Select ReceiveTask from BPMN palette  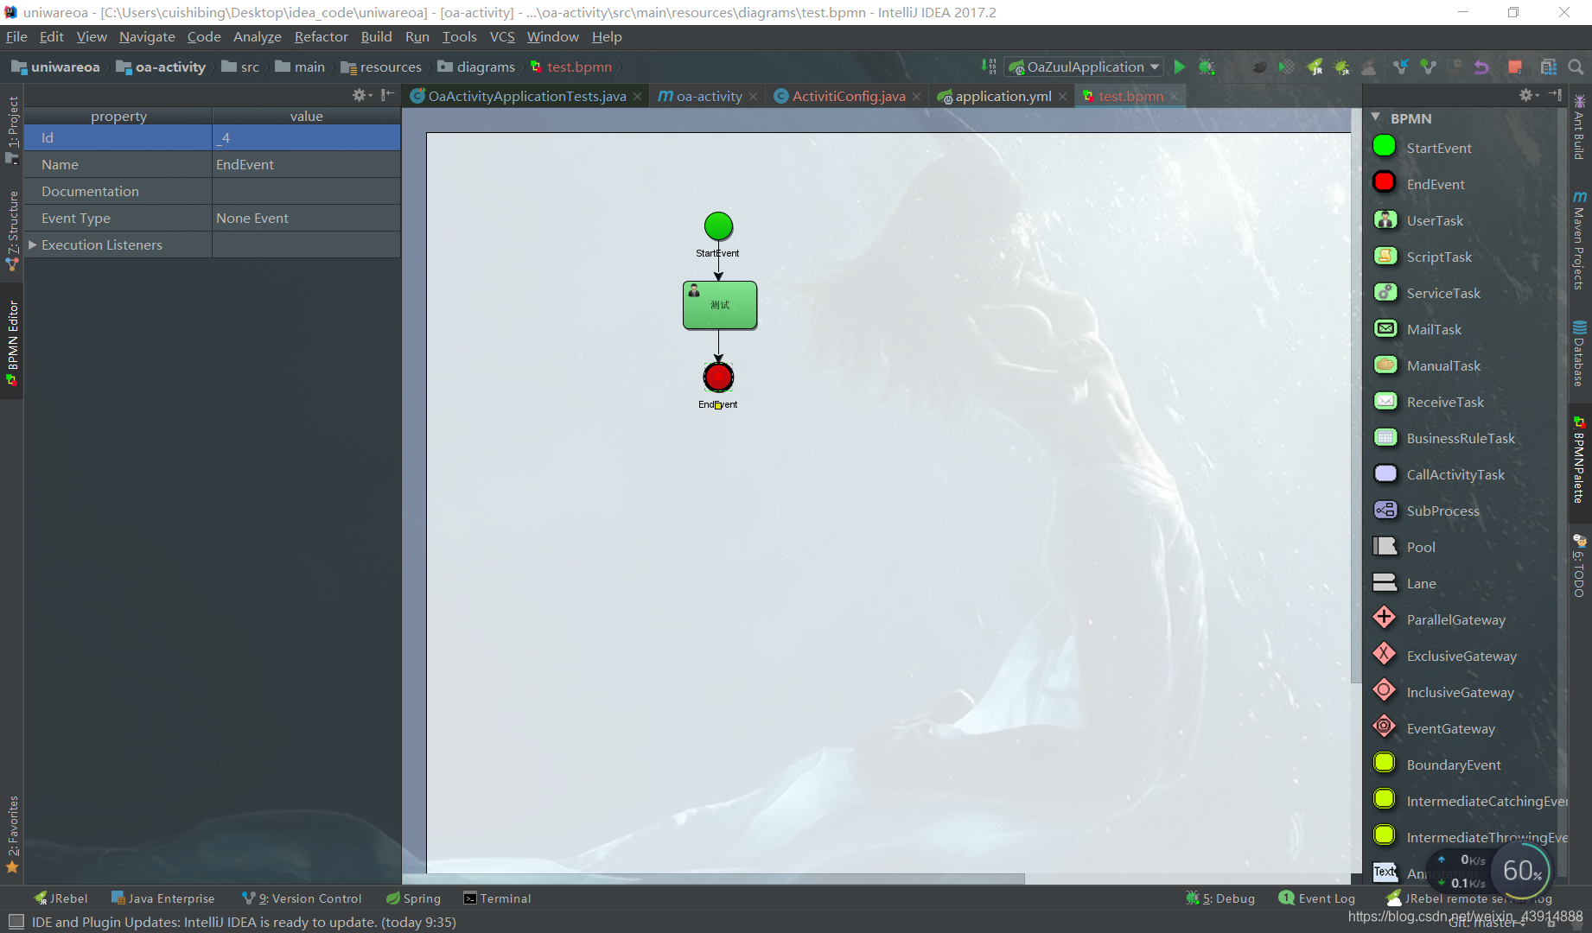tap(1428, 402)
